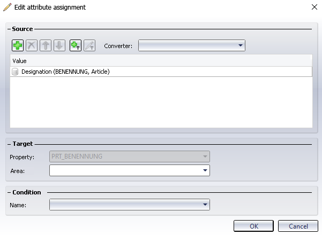
Task: Close the Edit attribute assignment dialog
Action: 314,7
